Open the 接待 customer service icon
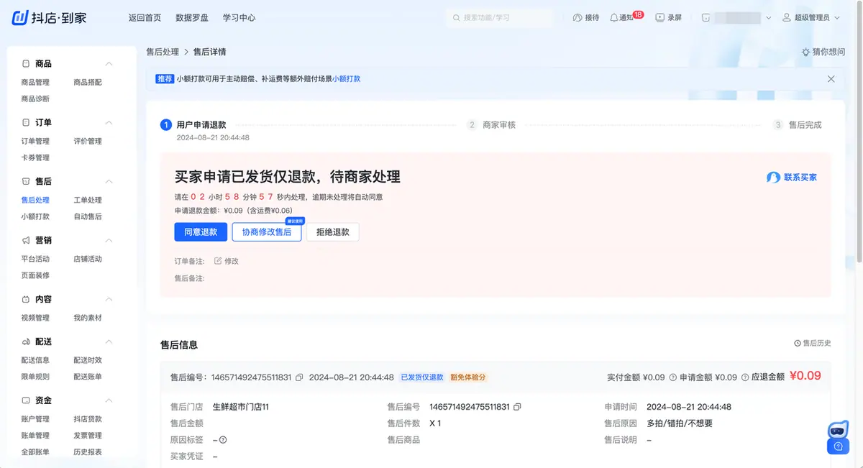This screenshot has height=468, width=863. pos(577,17)
